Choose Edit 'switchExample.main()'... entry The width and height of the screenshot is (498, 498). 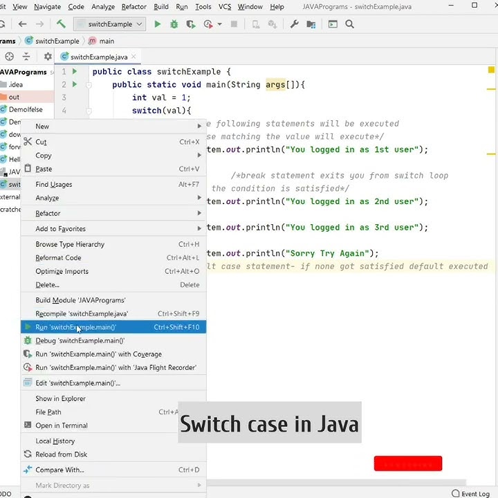[113, 383]
